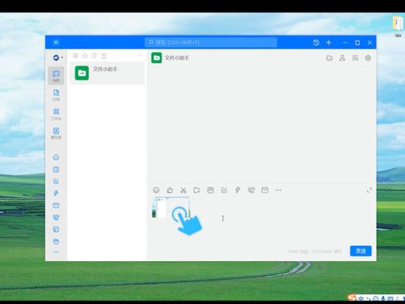Select the scissors screenshot tool
The height and width of the screenshot is (304, 405).
pyautogui.click(x=183, y=191)
